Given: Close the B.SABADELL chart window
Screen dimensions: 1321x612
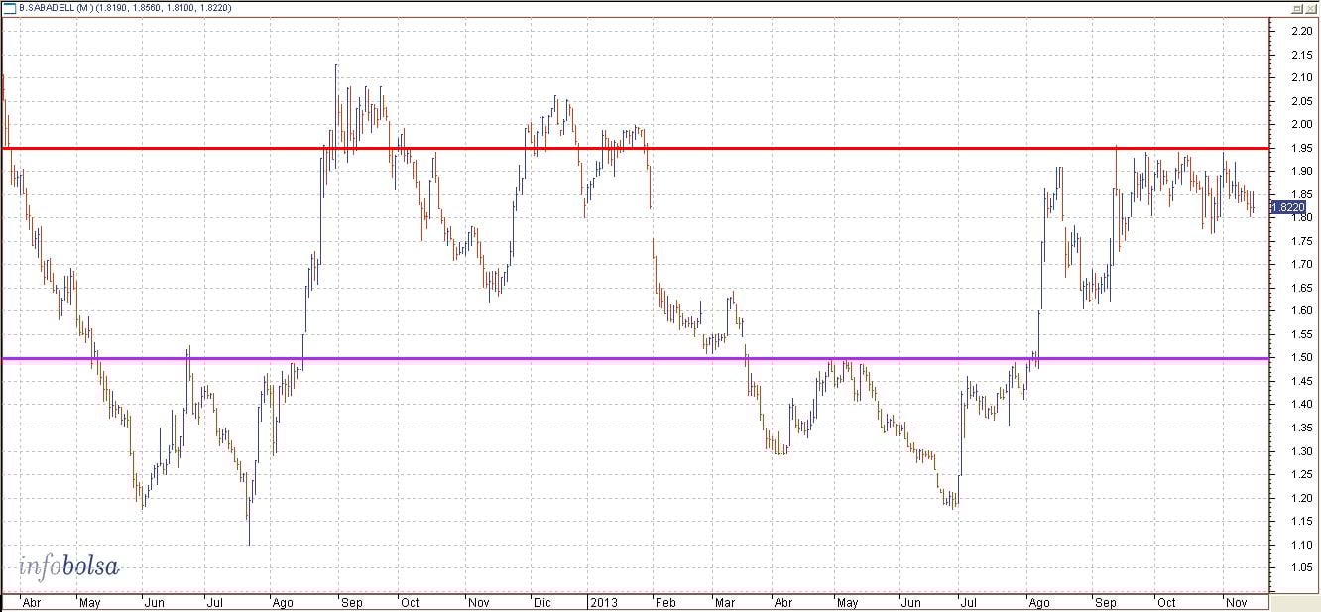Looking at the screenshot, I should click(x=1311, y=8).
